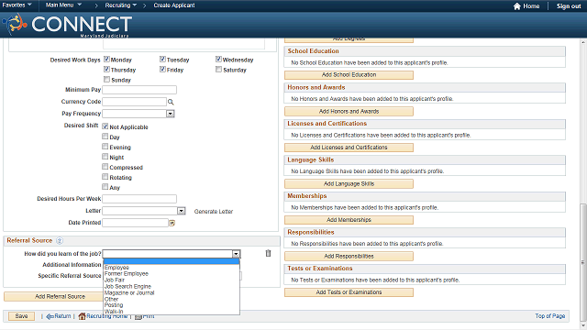587x330 pixels.
Task: Click the Minimum Pay input field
Action: coord(139,90)
